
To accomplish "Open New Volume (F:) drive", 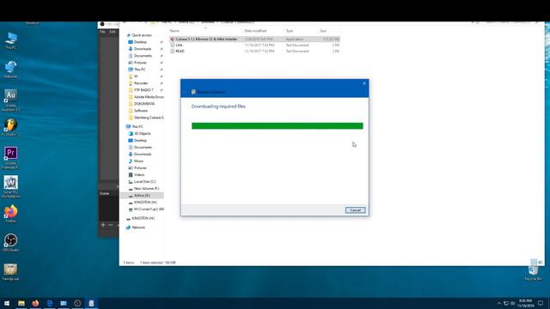I will click(146, 189).
